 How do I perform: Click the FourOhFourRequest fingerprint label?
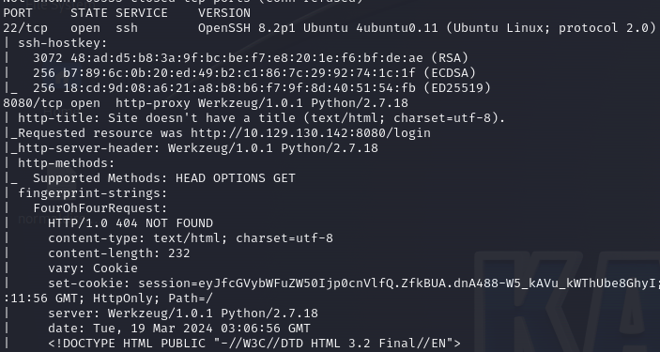[x=100, y=208]
